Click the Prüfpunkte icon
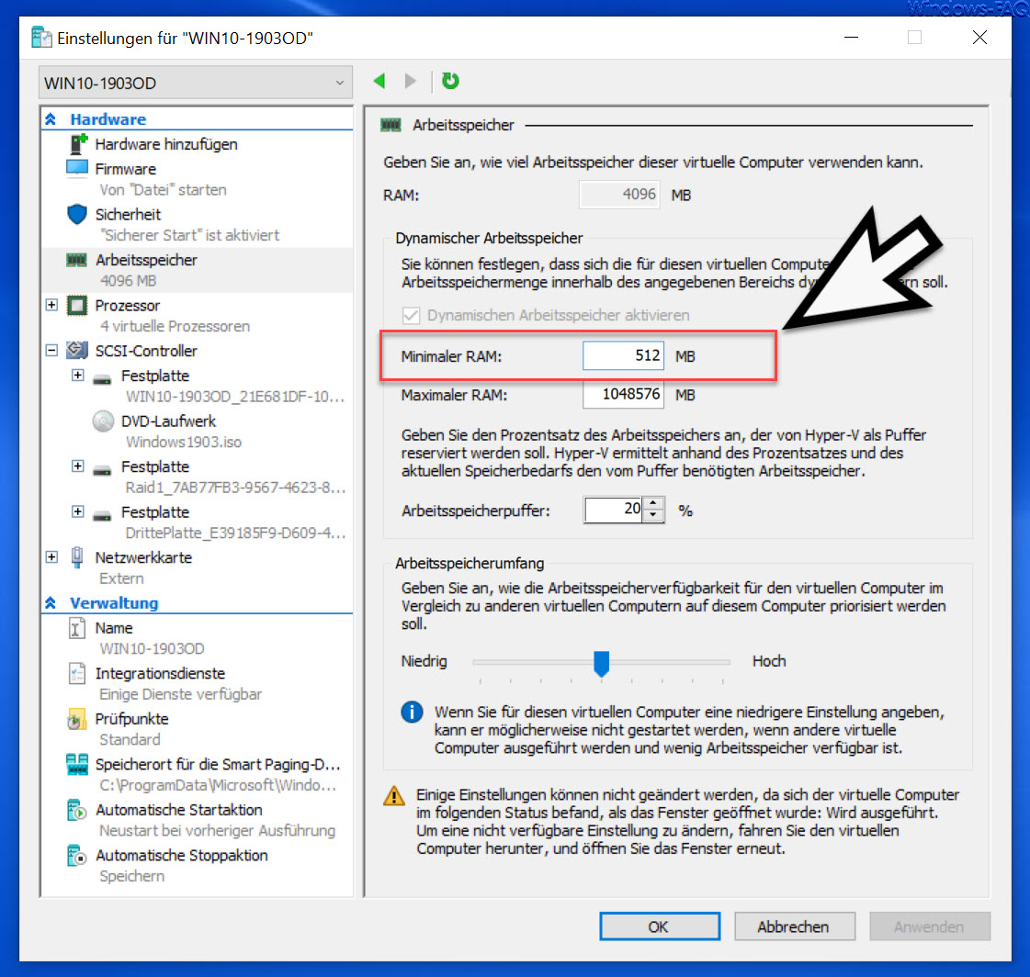This screenshot has height=977, width=1030. pos(76,720)
